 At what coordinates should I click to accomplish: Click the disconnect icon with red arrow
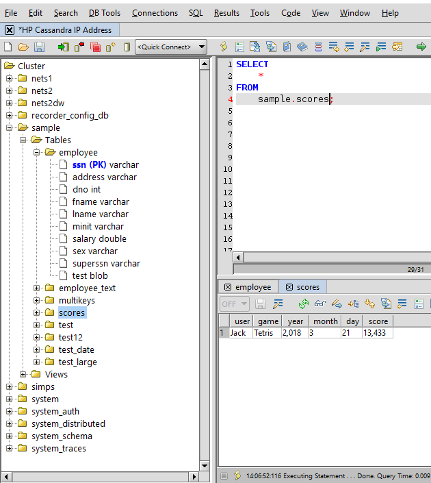point(79,47)
